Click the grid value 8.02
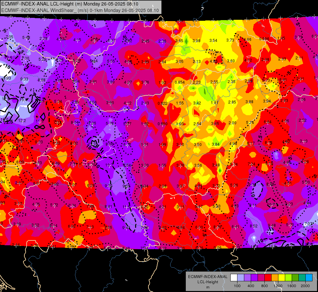318x292 pixels. [74, 143]
